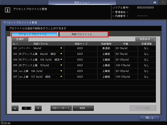Image resolution: width=167 pixels, height=125 pixels.
Task: Click A3 paper size in row 007
Action: 80,77
